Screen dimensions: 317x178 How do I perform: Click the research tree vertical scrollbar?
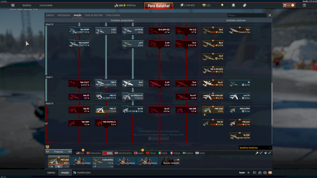[272, 104]
